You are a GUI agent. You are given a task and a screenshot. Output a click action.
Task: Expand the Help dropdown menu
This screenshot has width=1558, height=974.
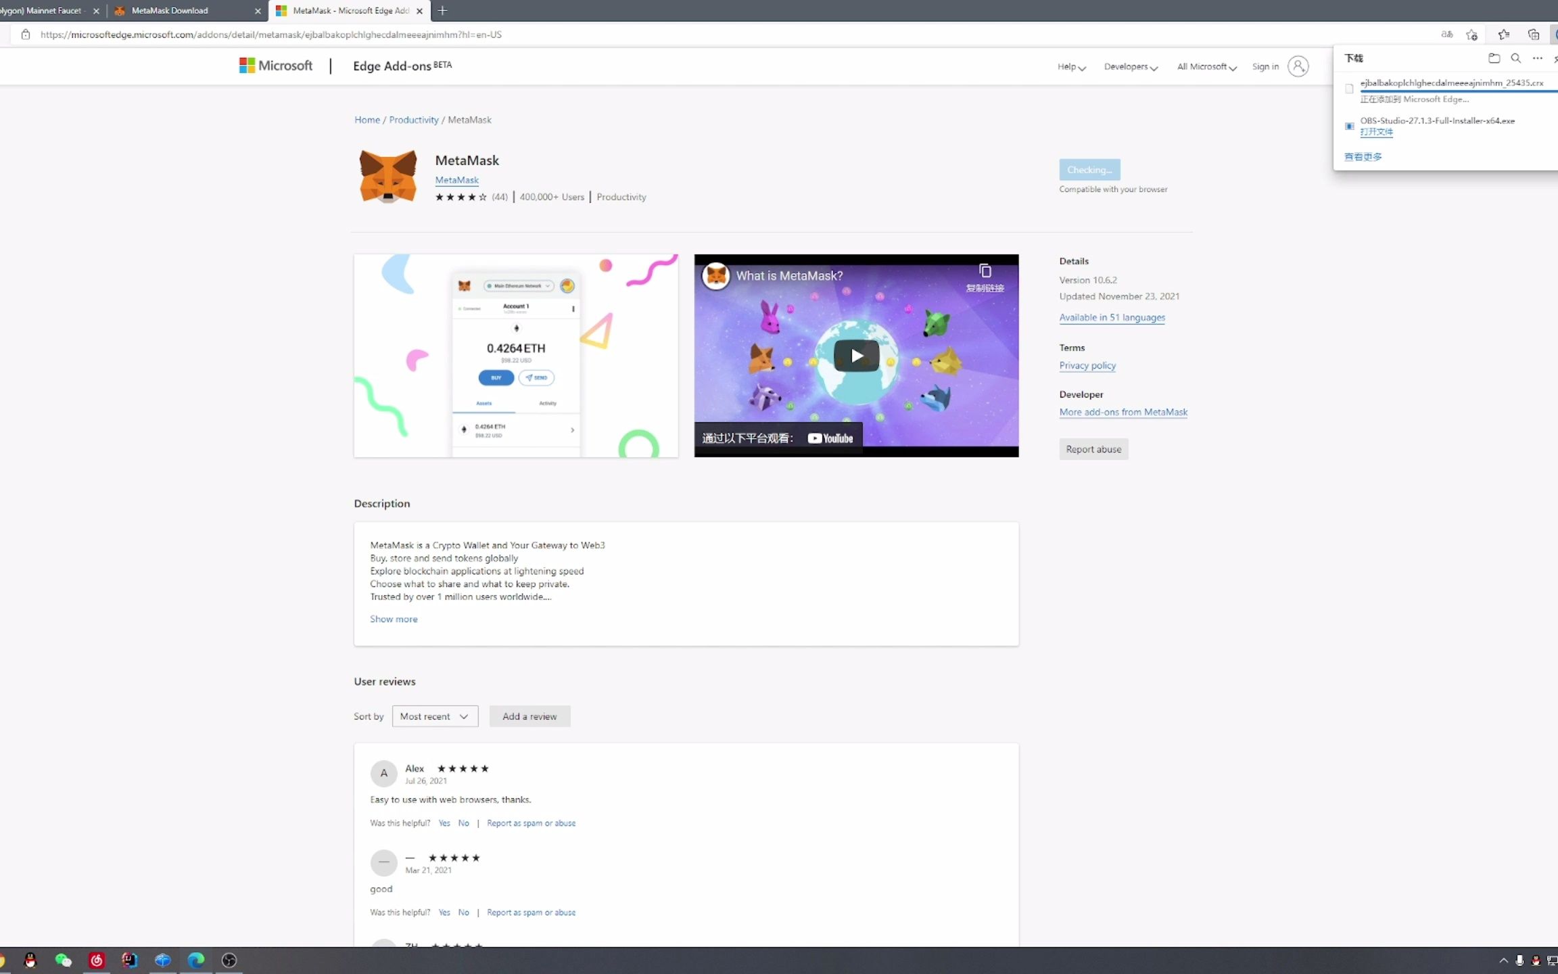(x=1072, y=66)
